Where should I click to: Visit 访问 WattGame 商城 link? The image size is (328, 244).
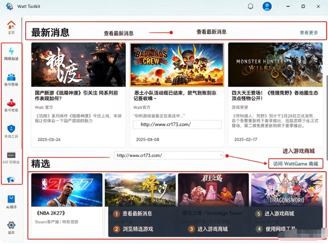click(296, 164)
